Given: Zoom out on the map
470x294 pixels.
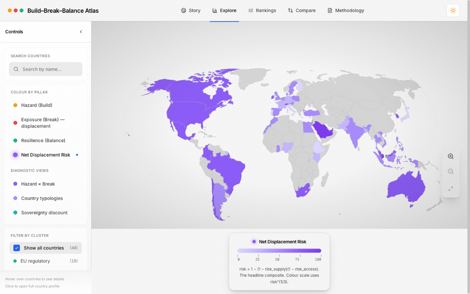Looking at the screenshot, I should 451,171.
